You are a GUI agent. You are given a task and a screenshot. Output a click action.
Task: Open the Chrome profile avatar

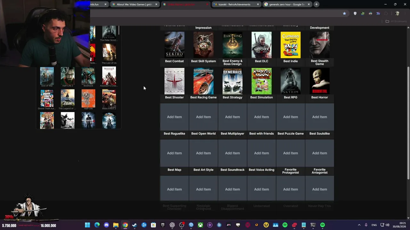tap(398, 13)
